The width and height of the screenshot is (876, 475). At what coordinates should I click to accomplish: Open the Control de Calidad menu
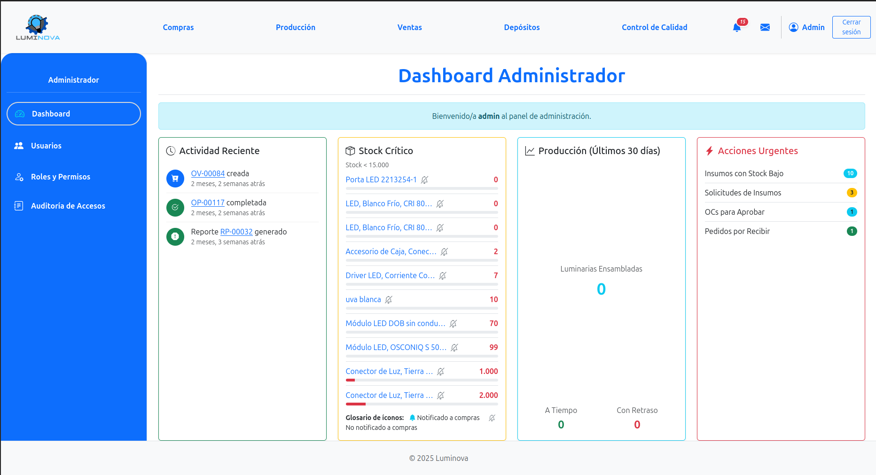coord(654,28)
